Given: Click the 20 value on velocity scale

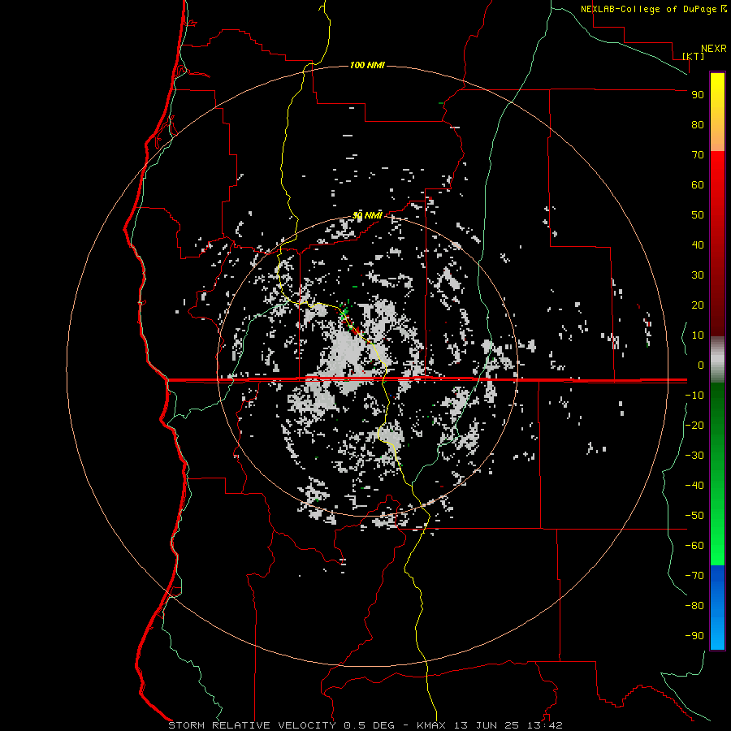Looking at the screenshot, I should click(698, 305).
